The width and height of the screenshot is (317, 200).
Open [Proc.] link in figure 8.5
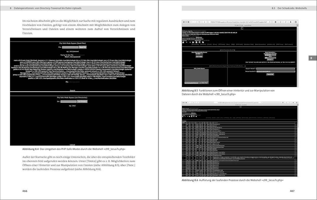(x=215, y=44)
